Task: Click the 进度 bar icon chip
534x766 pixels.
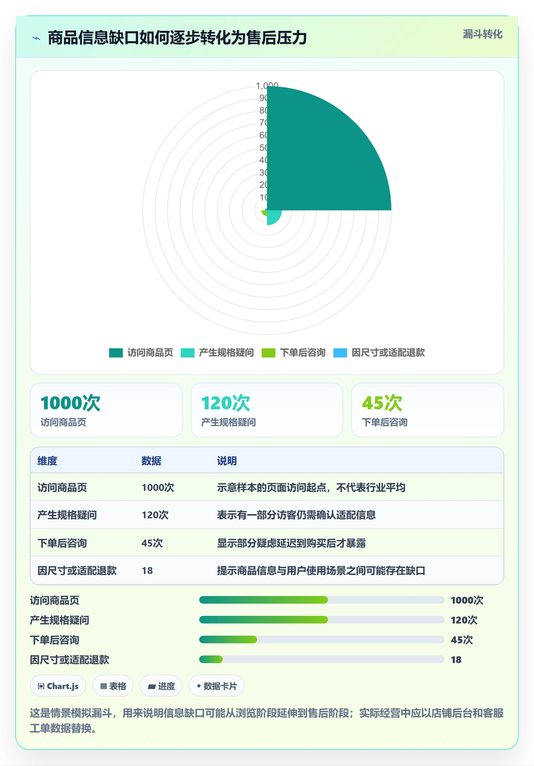Action: [161, 686]
